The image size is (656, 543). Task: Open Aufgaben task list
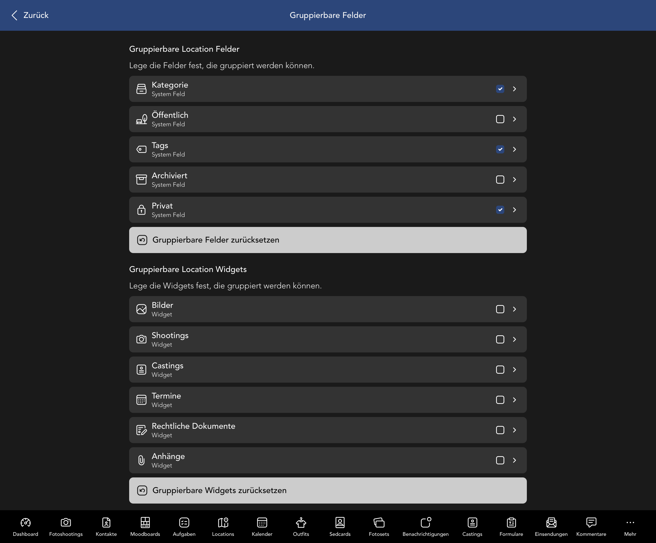184,526
